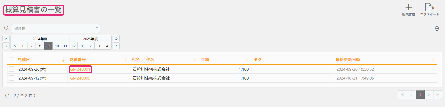Sort by 金額 column

pyautogui.click(x=205, y=60)
